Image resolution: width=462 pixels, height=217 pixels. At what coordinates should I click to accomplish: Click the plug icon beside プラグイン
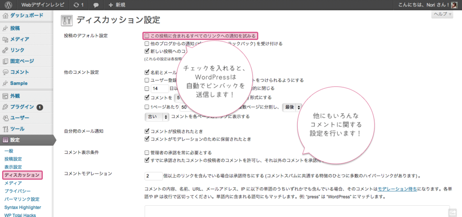pos(5,107)
